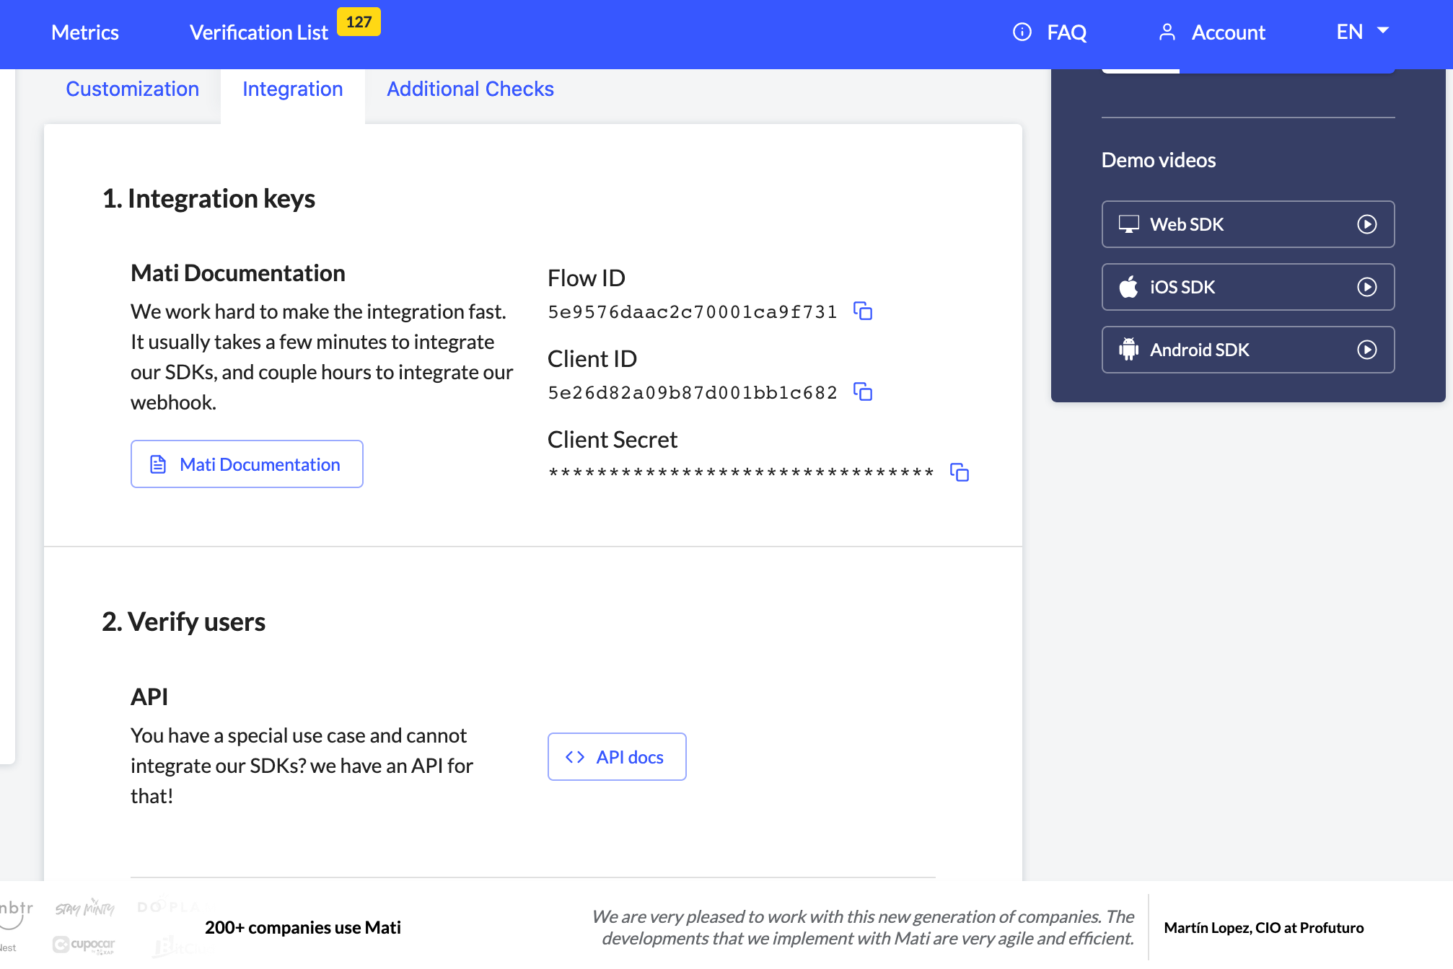Screen dimensions: 1453x969
Task: Play the Web SDK demo video
Action: [1366, 224]
